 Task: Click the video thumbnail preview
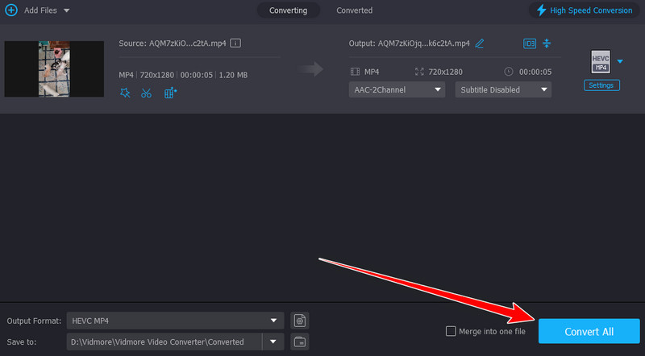(54, 69)
